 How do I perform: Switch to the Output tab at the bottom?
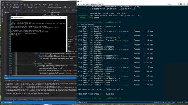(x=30, y=100)
